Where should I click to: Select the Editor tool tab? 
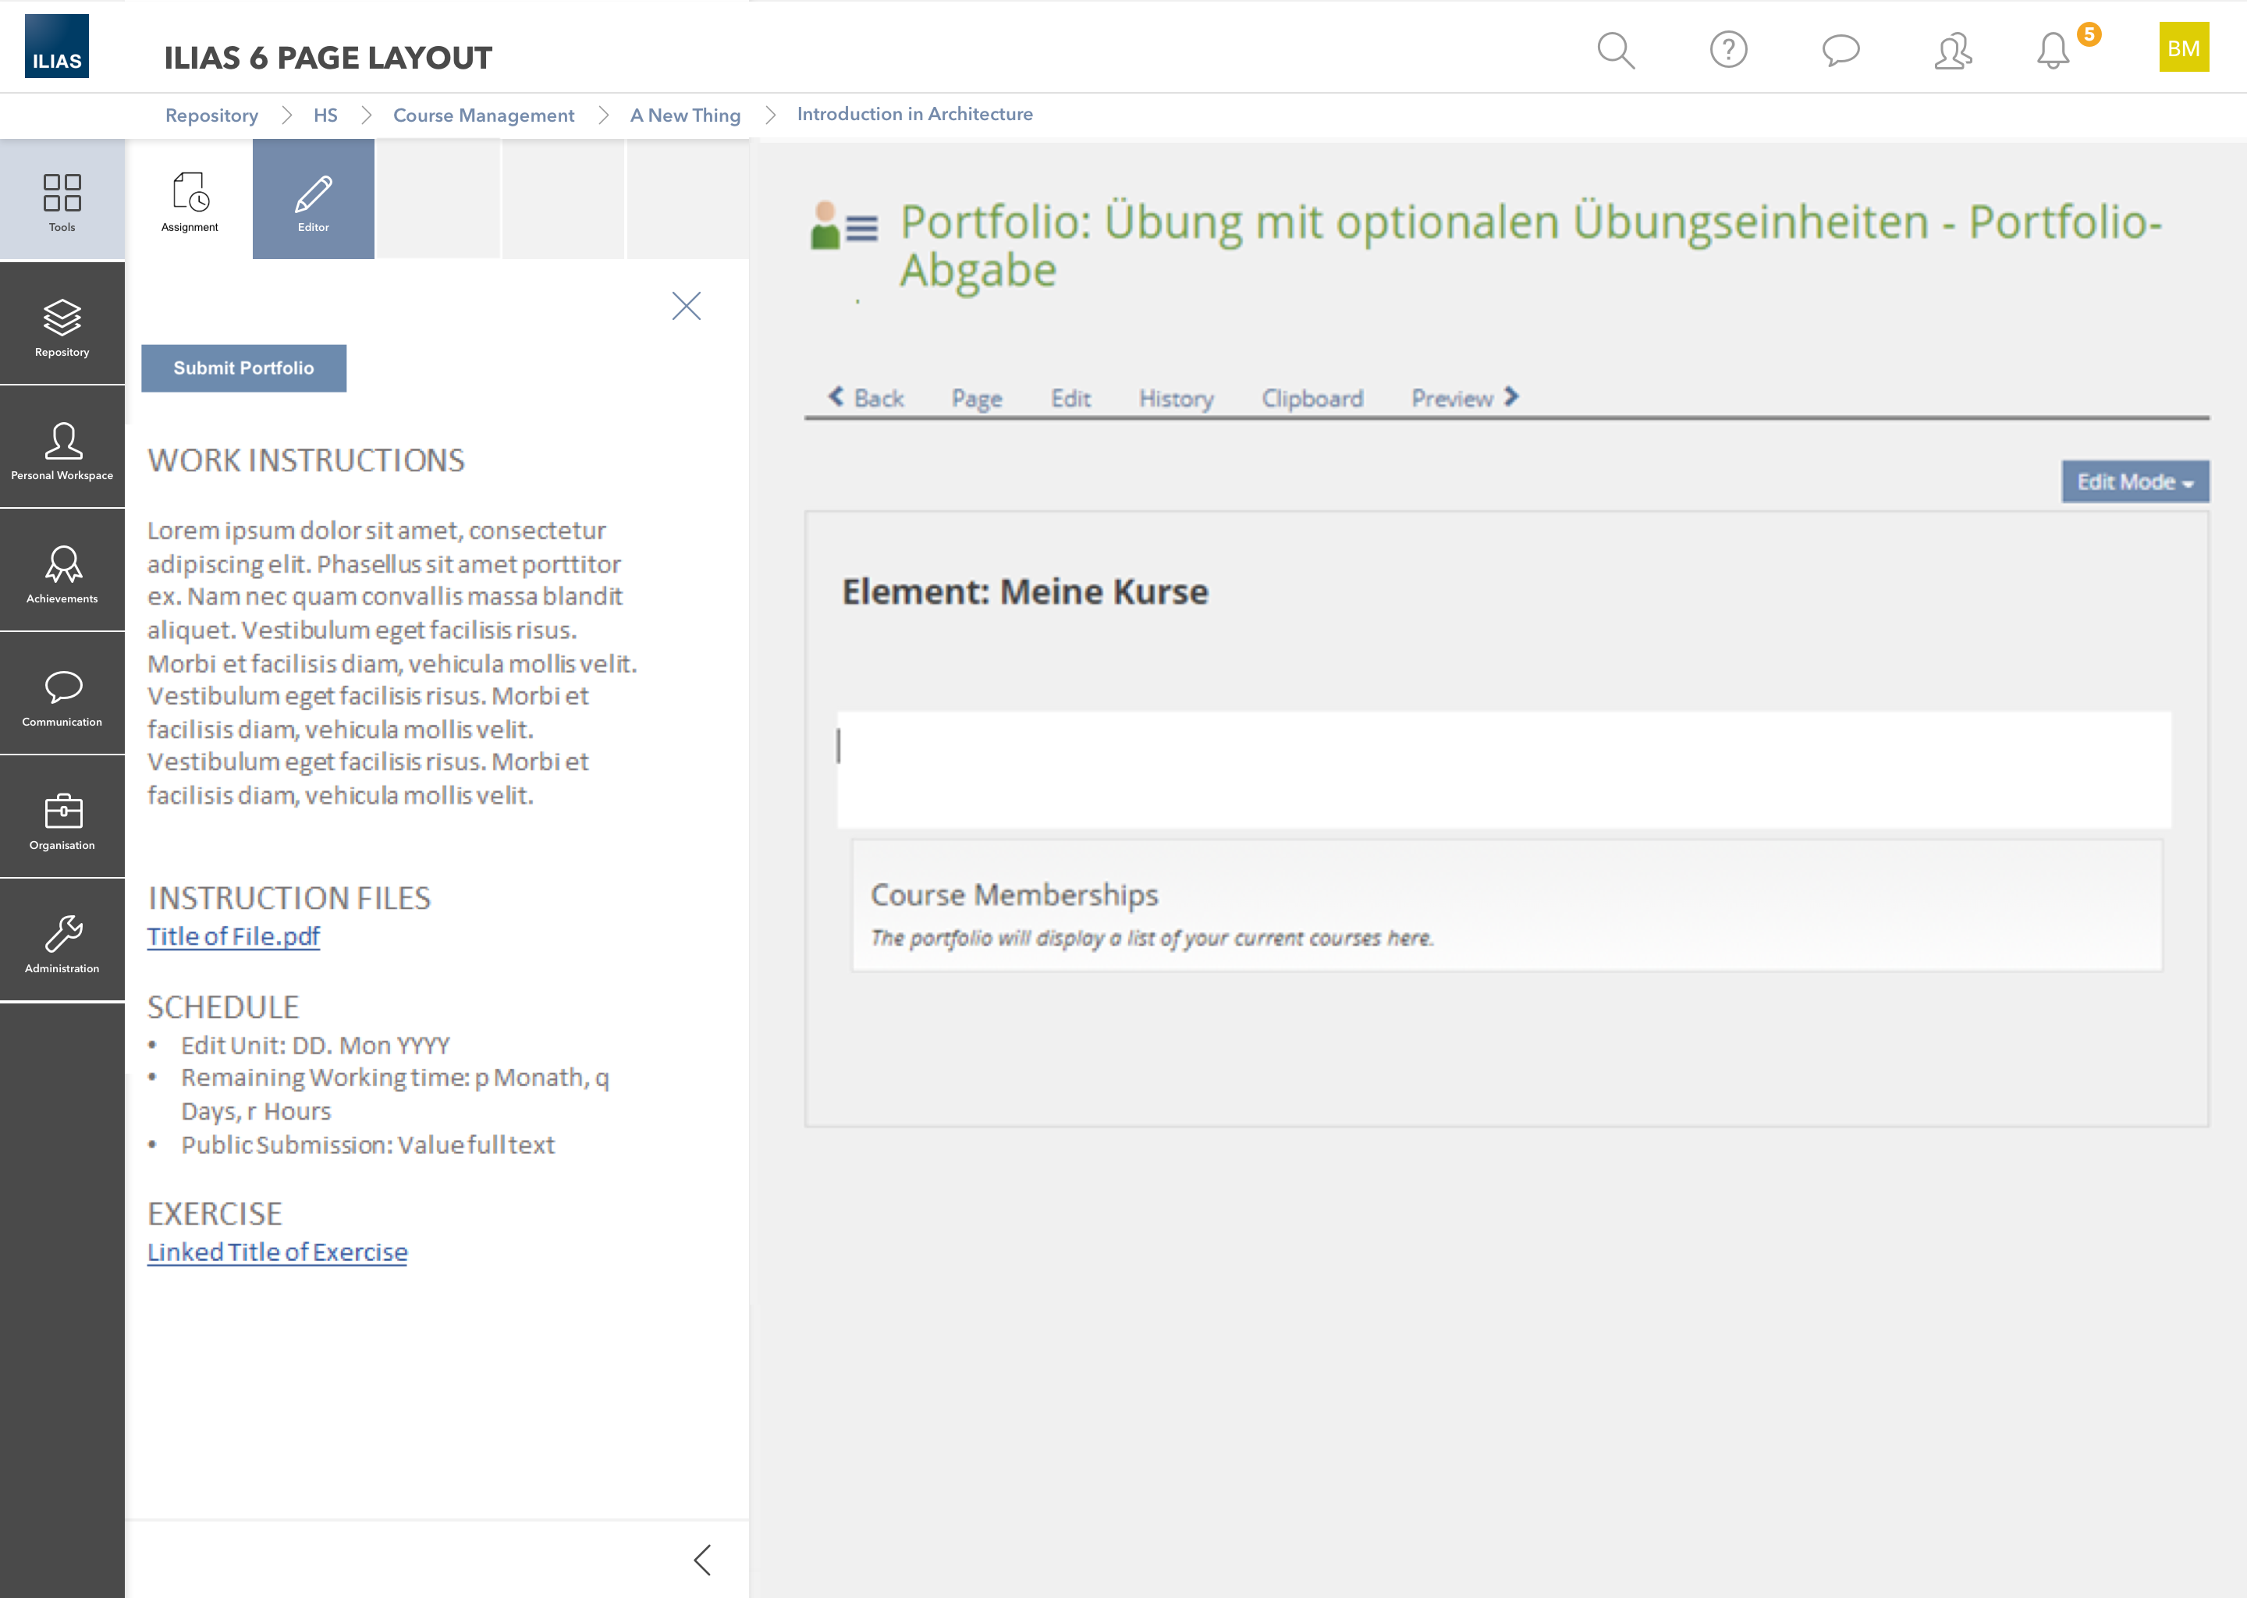click(314, 200)
